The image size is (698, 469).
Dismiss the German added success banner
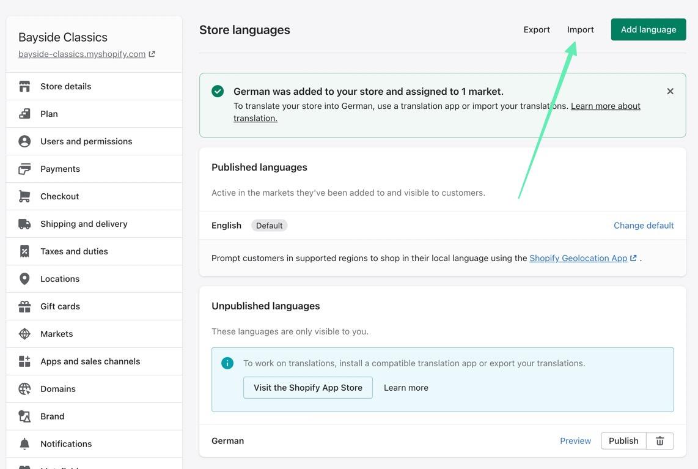tap(670, 91)
